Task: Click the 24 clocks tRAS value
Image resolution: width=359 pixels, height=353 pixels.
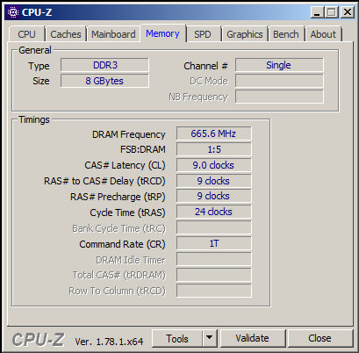Action: [214, 212]
